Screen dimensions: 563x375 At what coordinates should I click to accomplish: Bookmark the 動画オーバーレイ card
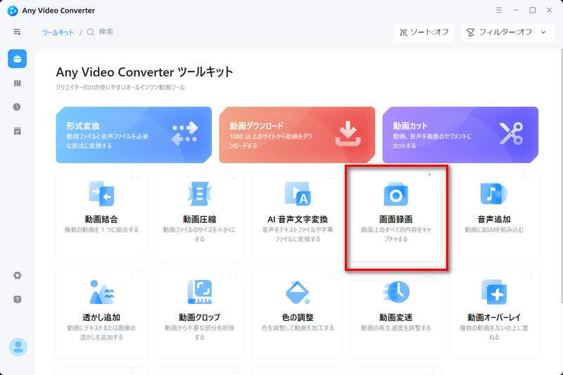(x=527, y=274)
